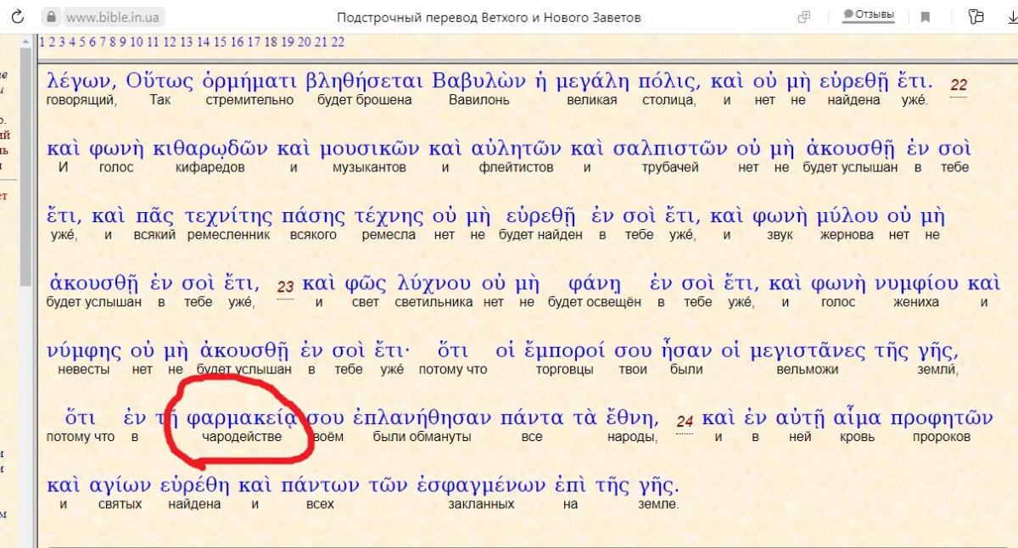The height and width of the screenshot is (548, 1018).
Task: Click verse number 24 marker
Action: [x=685, y=422]
